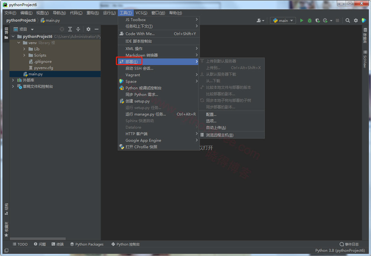Toggle 自动上传(A) in deployment submenu

[232, 127]
